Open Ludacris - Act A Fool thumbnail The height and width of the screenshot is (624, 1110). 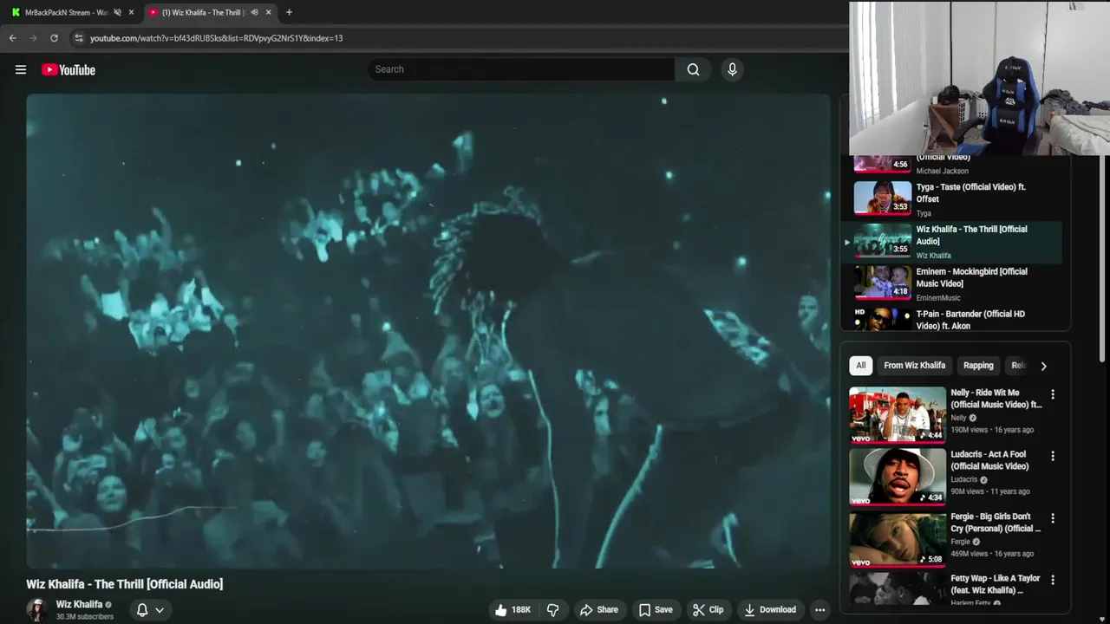click(x=898, y=477)
